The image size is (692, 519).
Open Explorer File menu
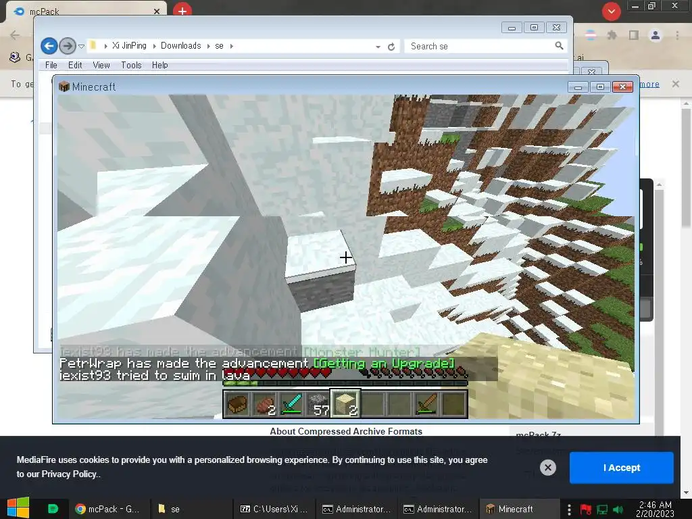coord(51,66)
